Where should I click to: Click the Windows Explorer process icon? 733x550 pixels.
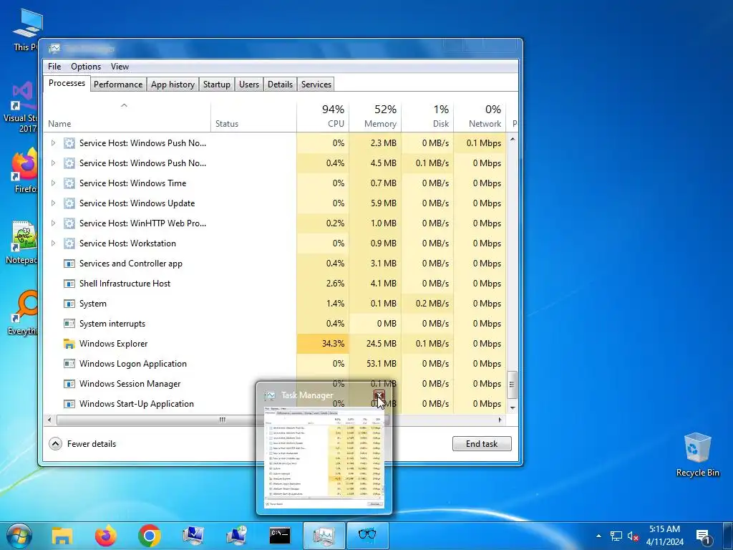click(x=69, y=344)
